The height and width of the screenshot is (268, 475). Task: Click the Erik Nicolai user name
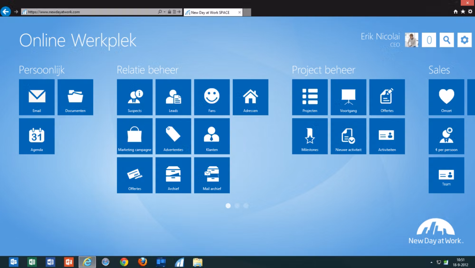380,37
